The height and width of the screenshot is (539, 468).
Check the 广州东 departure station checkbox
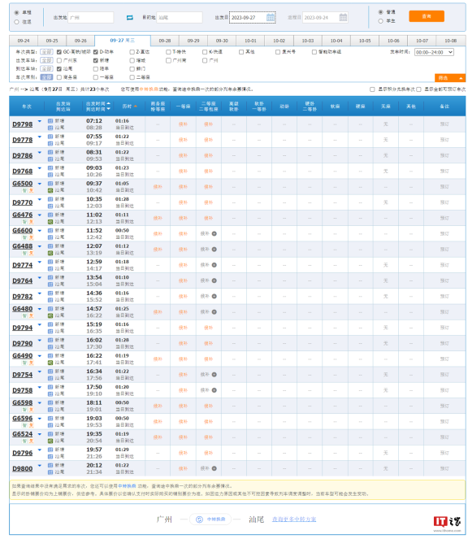59,60
